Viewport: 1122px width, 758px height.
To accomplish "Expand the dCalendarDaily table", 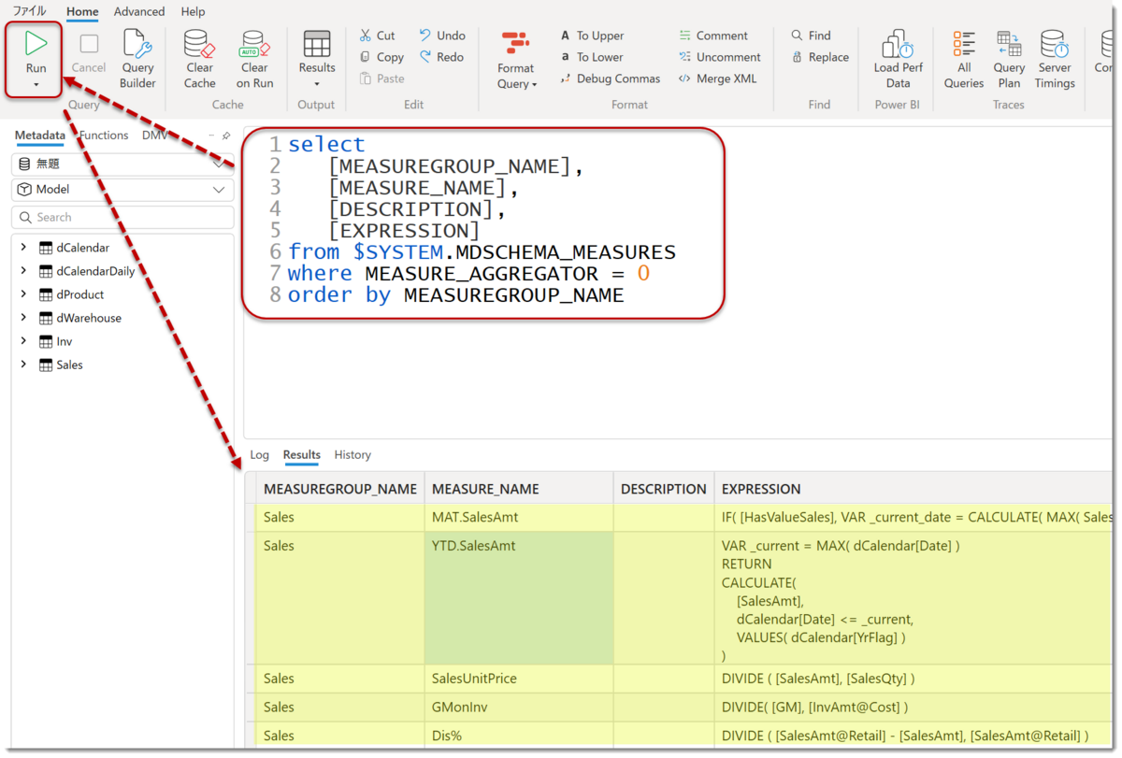I will pyautogui.click(x=23, y=271).
